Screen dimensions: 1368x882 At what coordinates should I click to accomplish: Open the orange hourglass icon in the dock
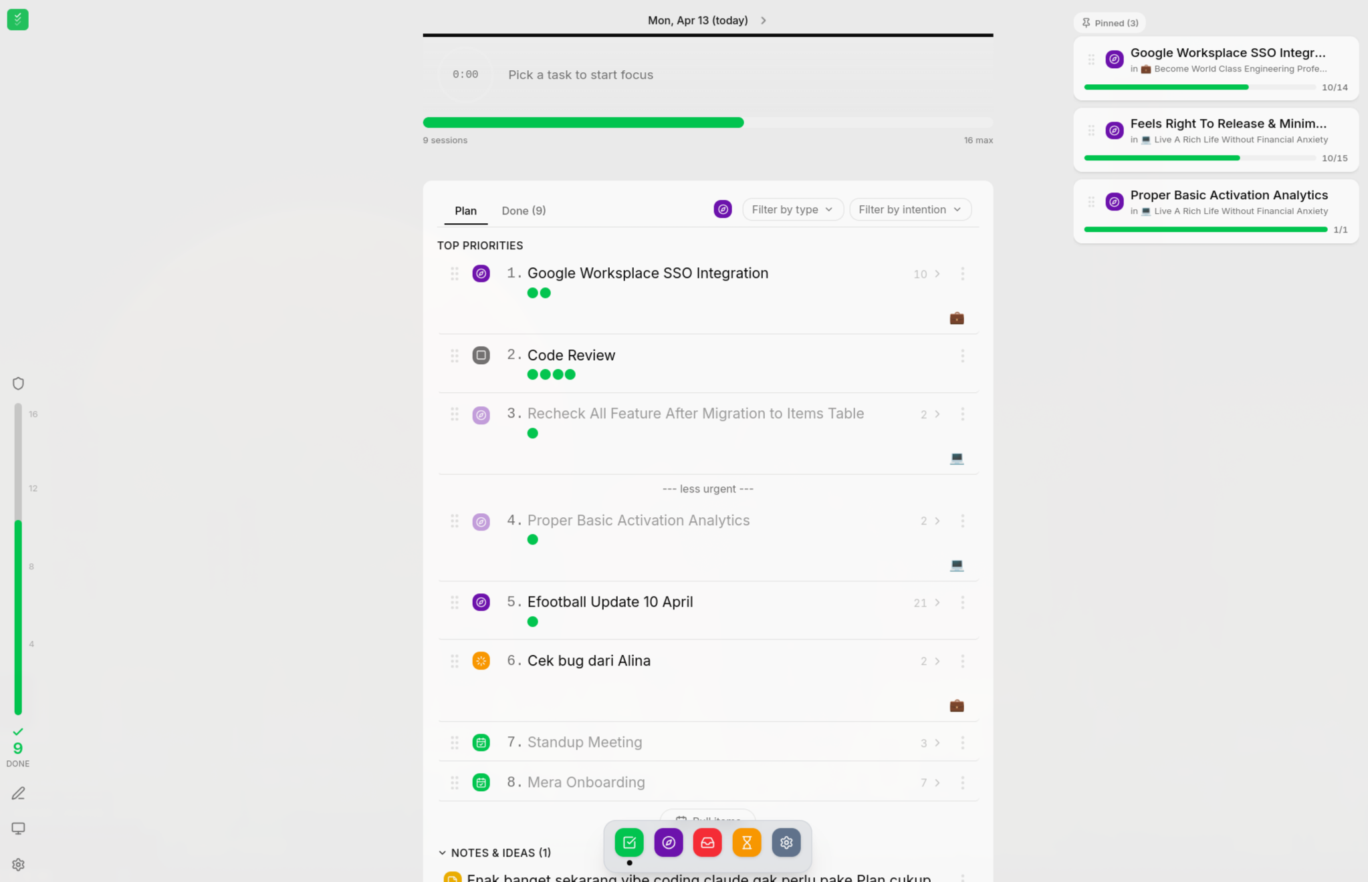click(747, 843)
